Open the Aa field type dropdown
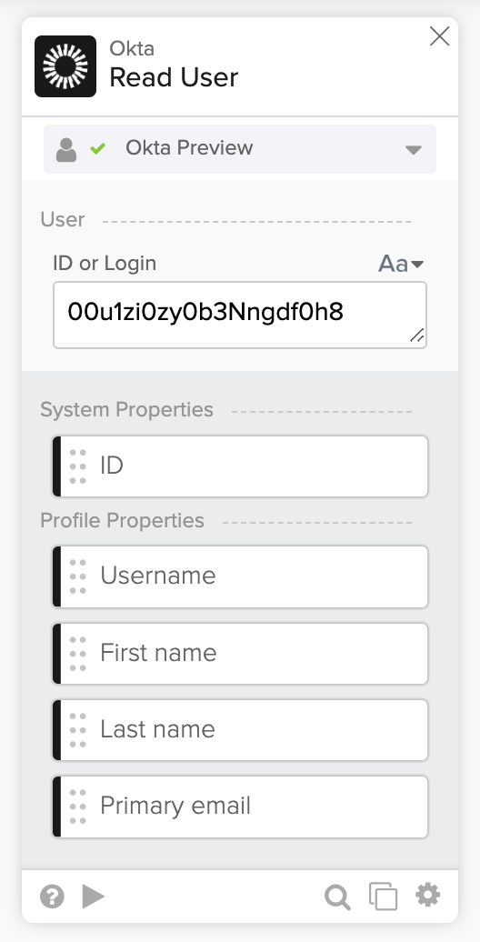Viewport: 480px width, 942px height. [x=401, y=264]
